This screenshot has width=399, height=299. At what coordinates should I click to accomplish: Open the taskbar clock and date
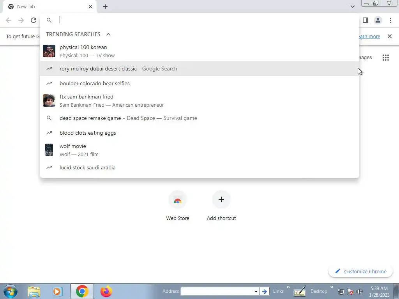point(379,292)
